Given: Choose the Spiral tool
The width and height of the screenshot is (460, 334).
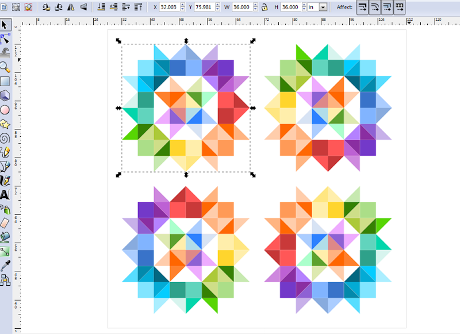Looking at the screenshot, I should click(x=5, y=138).
